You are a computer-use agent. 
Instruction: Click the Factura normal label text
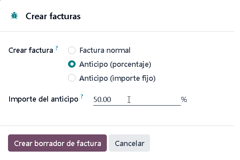105,50
